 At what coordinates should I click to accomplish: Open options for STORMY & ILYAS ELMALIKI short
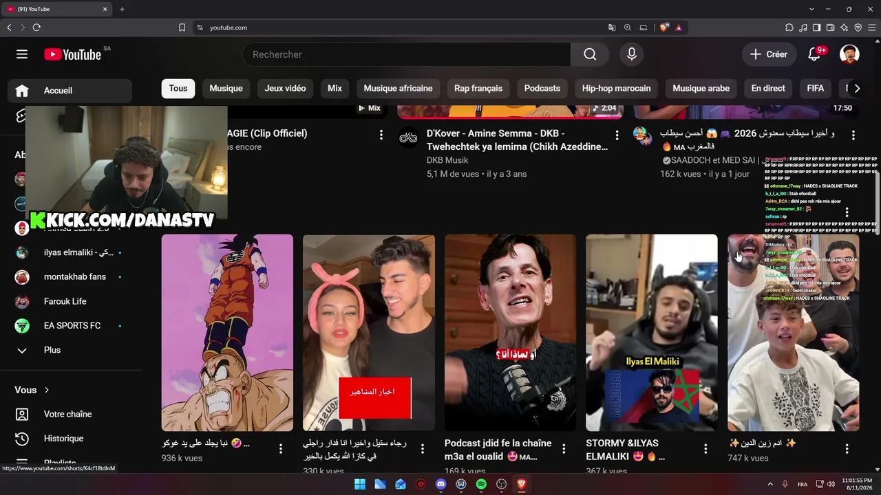[x=705, y=449]
